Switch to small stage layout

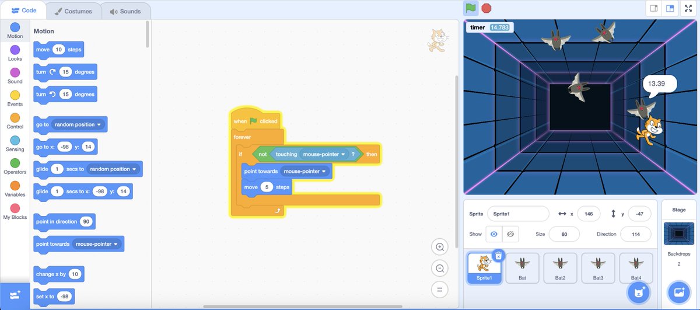point(654,9)
